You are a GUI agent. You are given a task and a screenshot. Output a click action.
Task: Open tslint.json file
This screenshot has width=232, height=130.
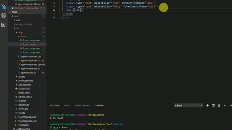click(24, 125)
